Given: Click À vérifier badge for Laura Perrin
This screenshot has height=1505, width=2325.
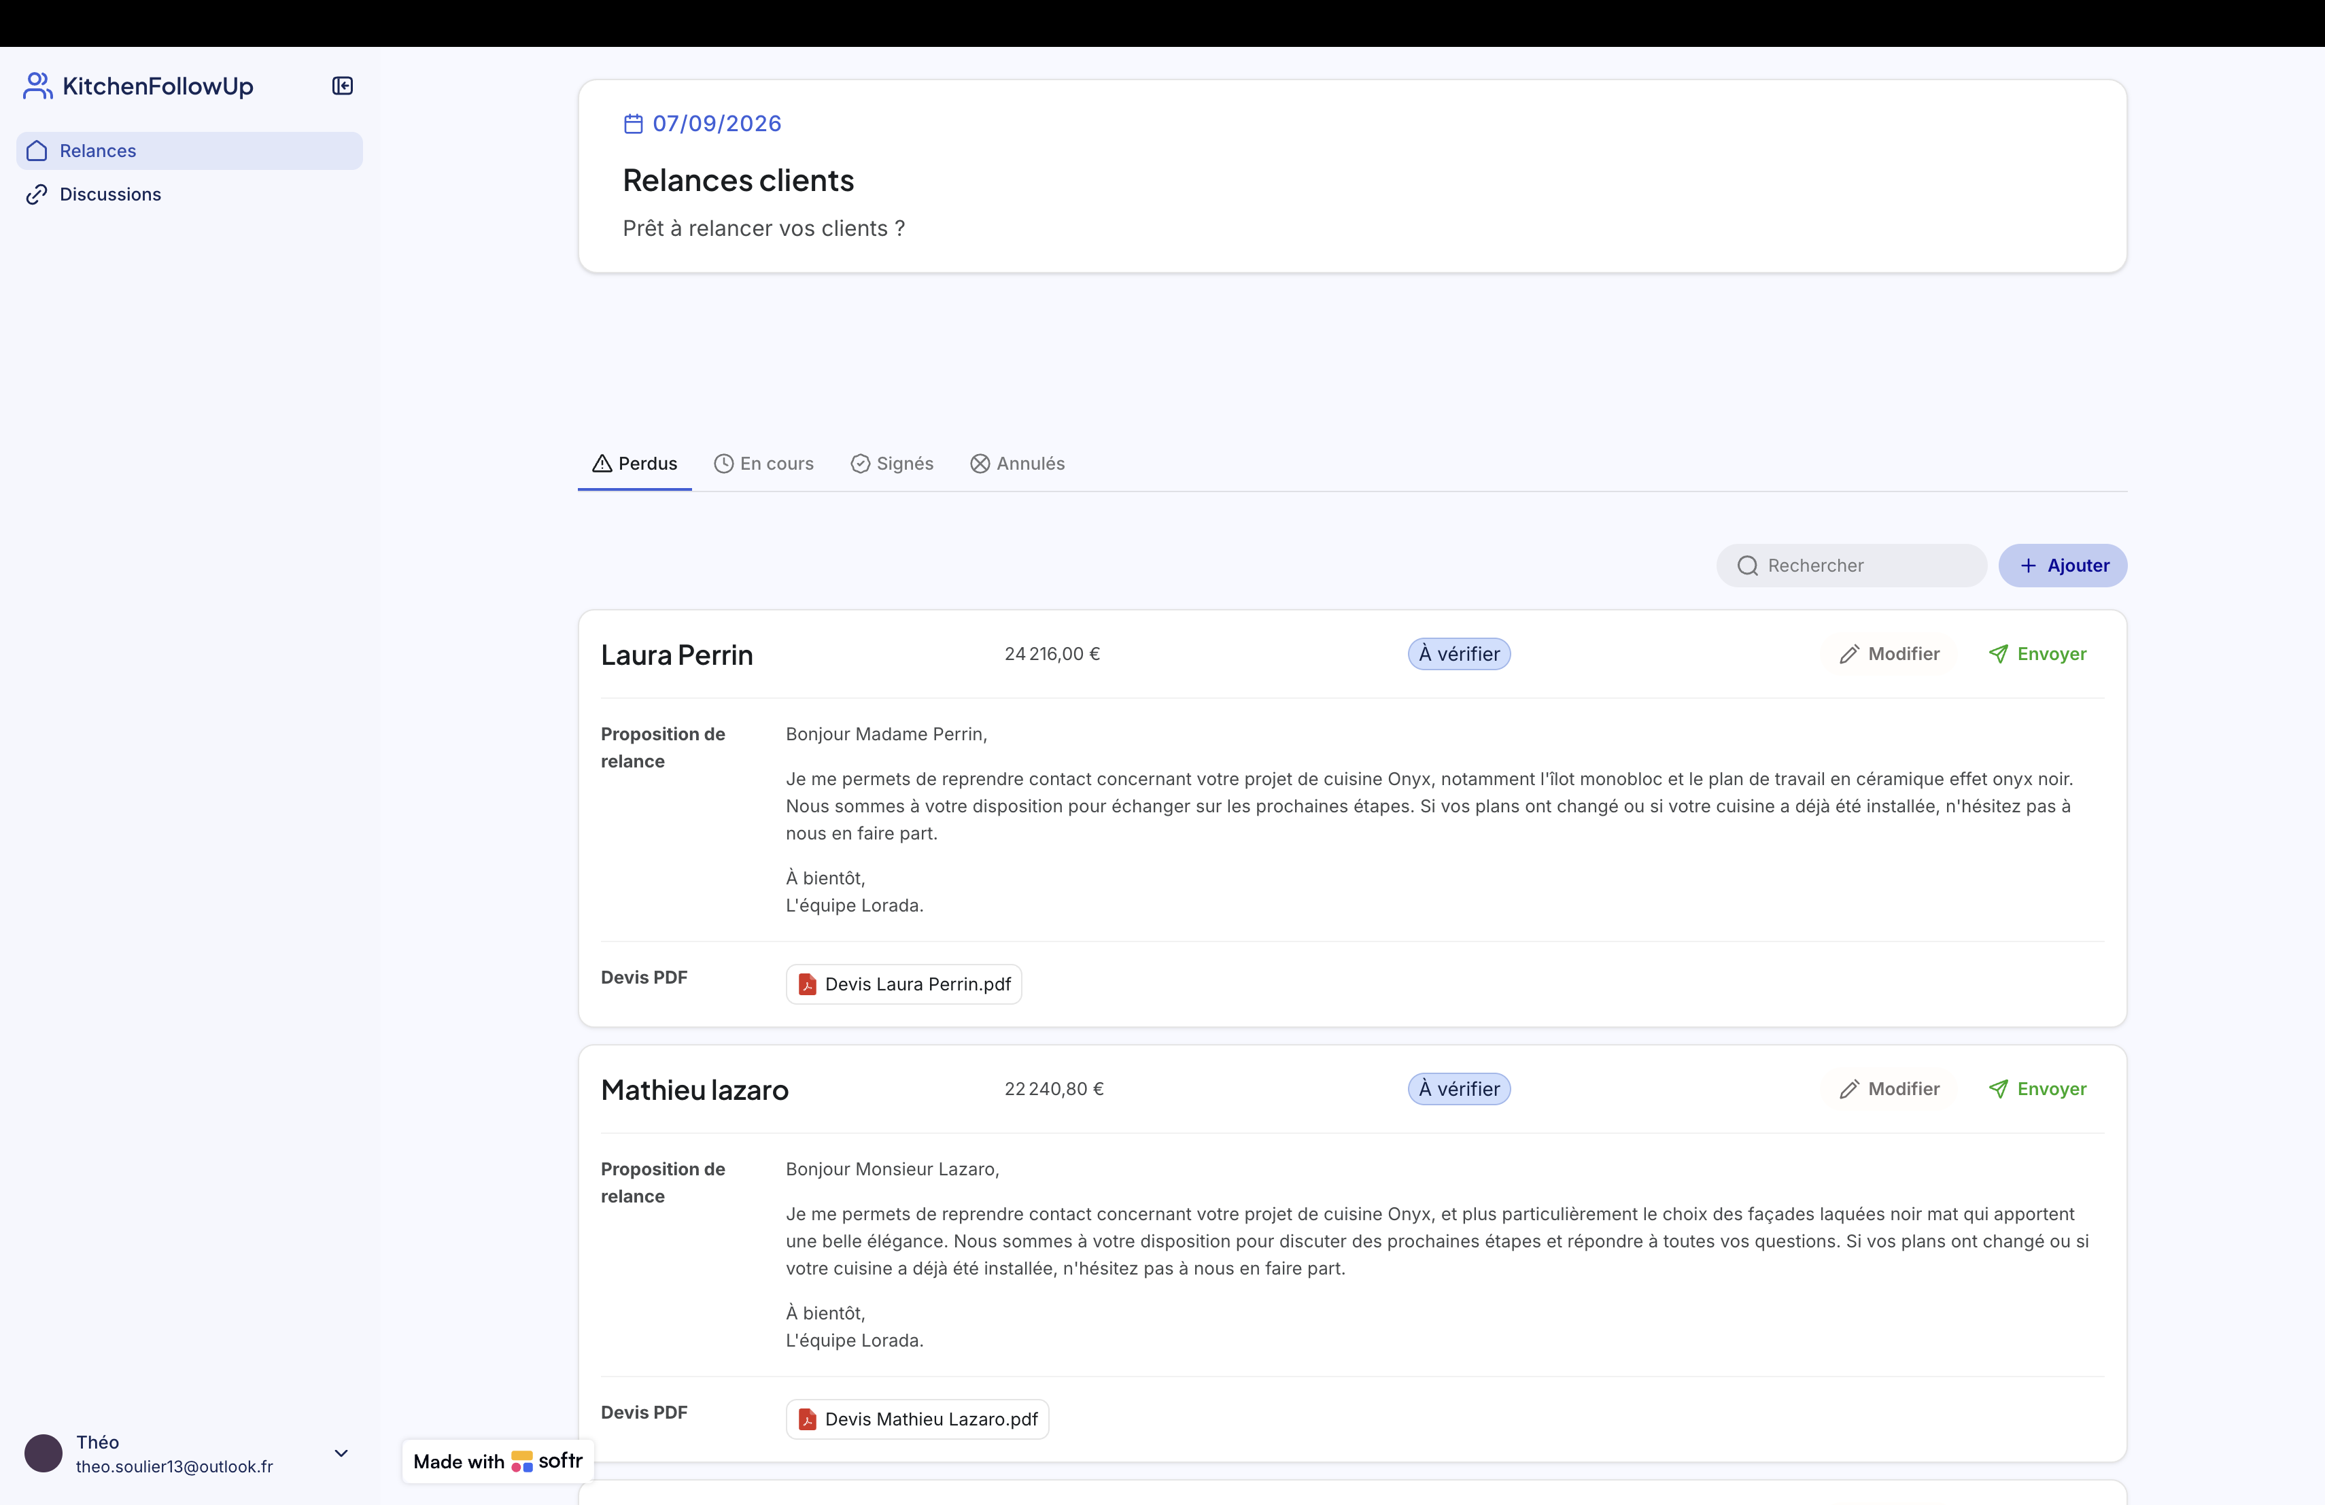Looking at the screenshot, I should [x=1458, y=655].
